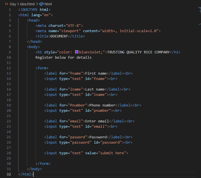Viewport: 201px width, 178px height.
Task: Click the 'viewport' meta name value
Action: [70, 31]
